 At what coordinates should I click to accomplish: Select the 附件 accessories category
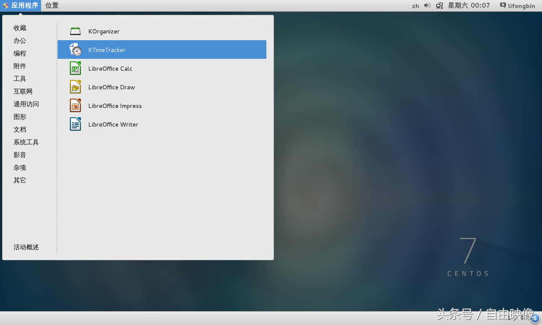tap(20, 66)
